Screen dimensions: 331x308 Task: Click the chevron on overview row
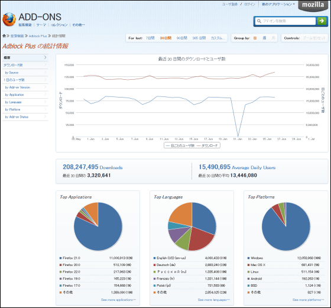click(45, 57)
